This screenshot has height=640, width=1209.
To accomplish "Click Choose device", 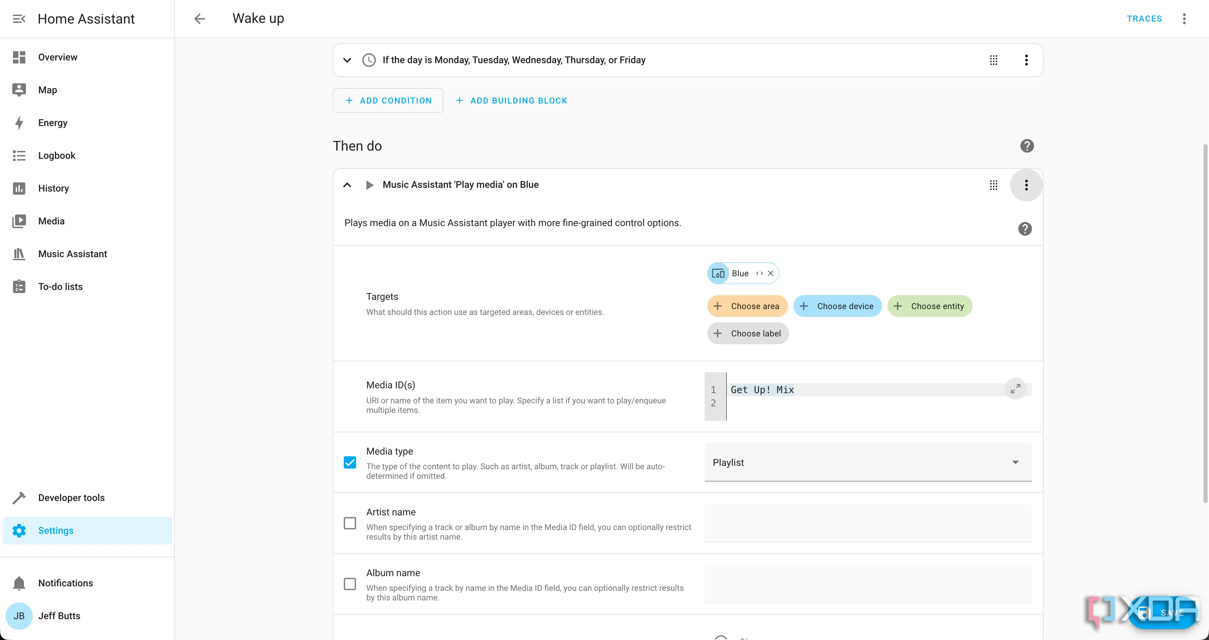I will click(837, 306).
